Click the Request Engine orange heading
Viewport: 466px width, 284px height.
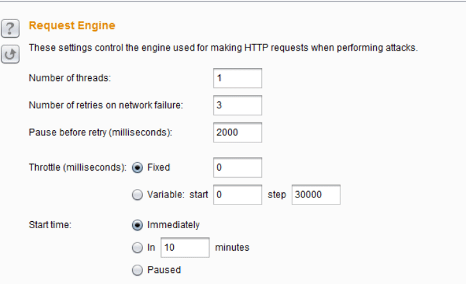(72, 26)
